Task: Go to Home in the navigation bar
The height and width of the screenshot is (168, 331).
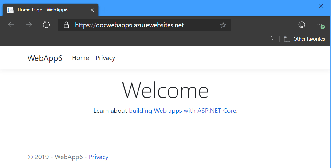Action: click(x=81, y=58)
